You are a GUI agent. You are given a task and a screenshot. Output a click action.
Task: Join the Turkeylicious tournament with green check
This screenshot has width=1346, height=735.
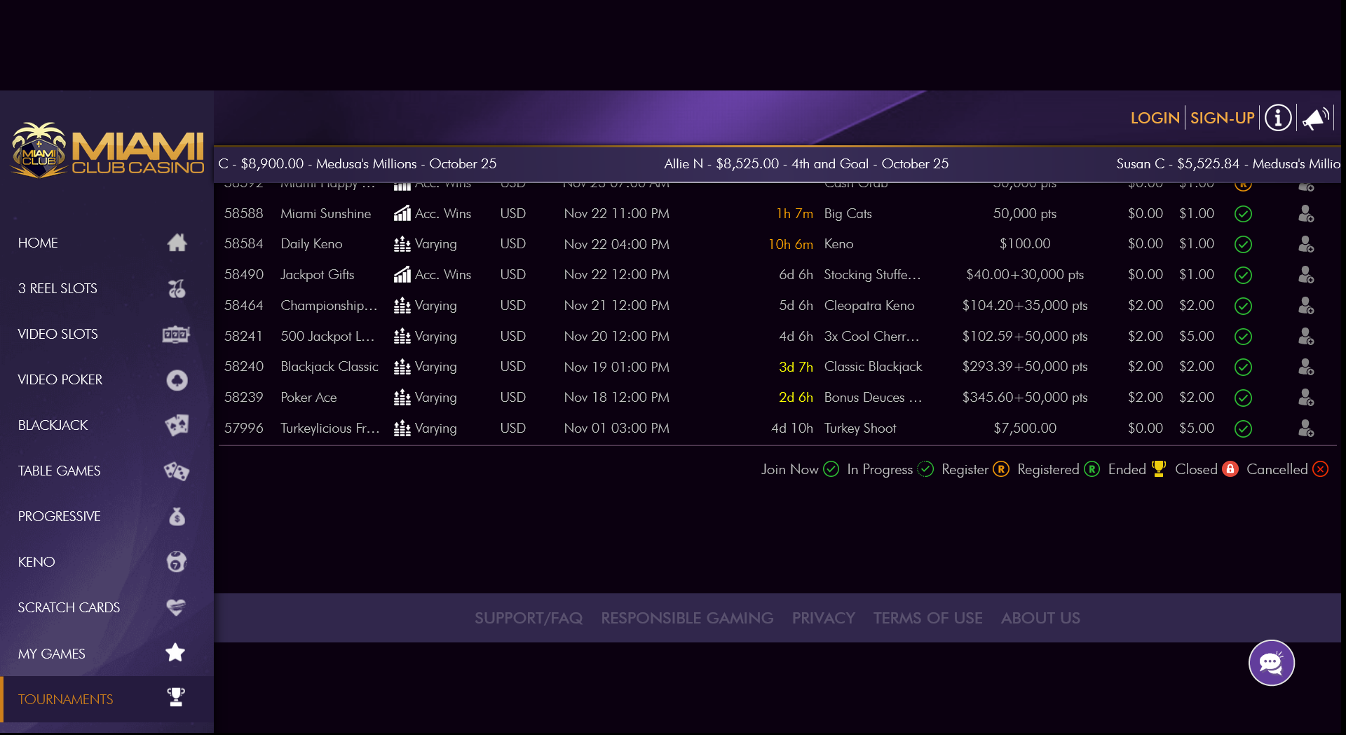coord(1244,429)
